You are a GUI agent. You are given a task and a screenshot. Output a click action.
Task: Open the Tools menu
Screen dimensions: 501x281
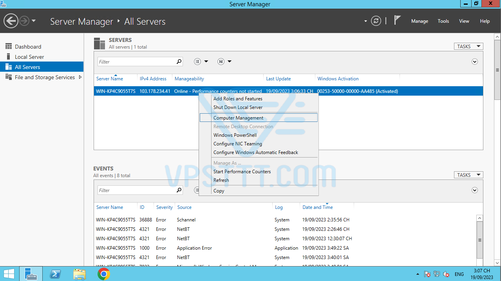[443, 21]
